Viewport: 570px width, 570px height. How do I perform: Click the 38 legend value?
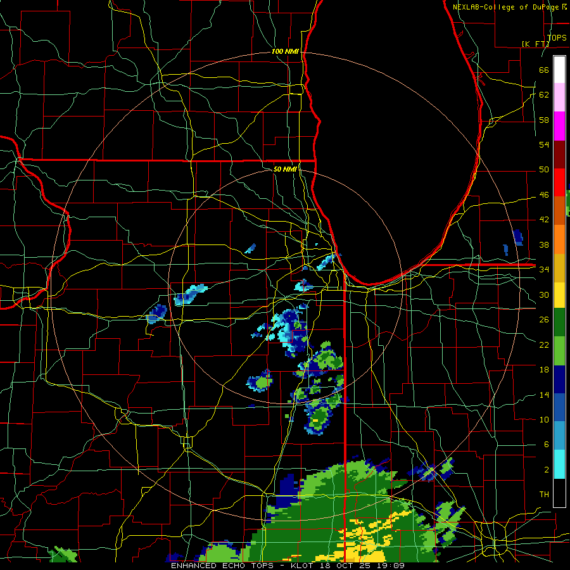pos(544,244)
